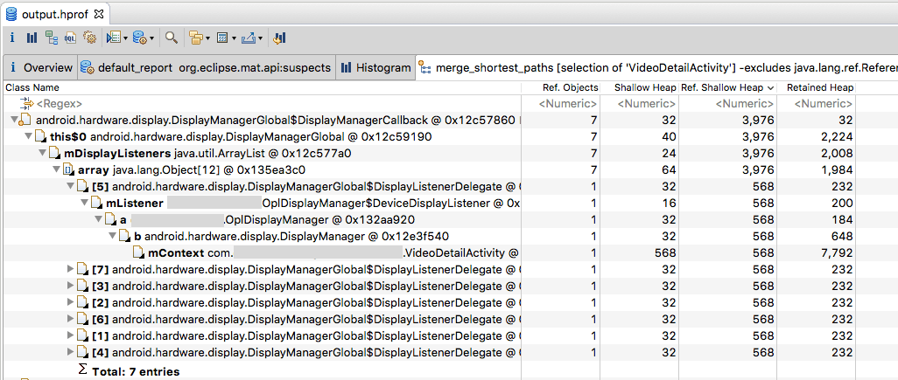Viewport: 898px width, 380px height.
Task: Close the output.hprof editor tab
Action: [x=98, y=15]
